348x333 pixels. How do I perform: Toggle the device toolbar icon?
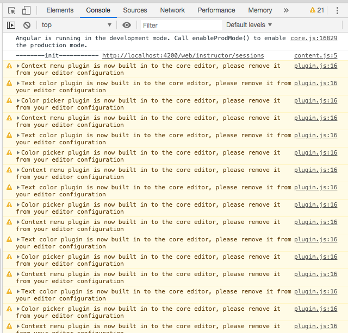coord(26,10)
